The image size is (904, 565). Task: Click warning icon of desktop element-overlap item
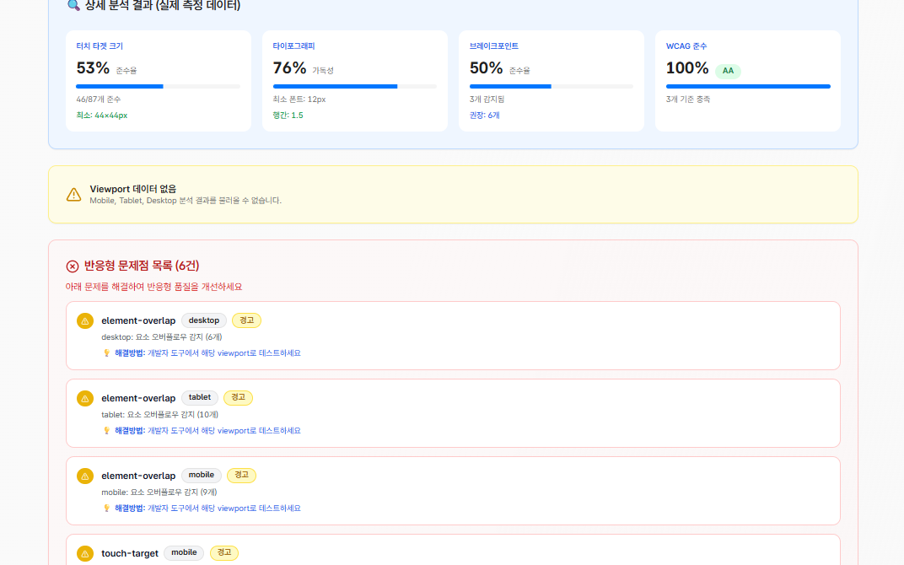[x=84, y=320]
